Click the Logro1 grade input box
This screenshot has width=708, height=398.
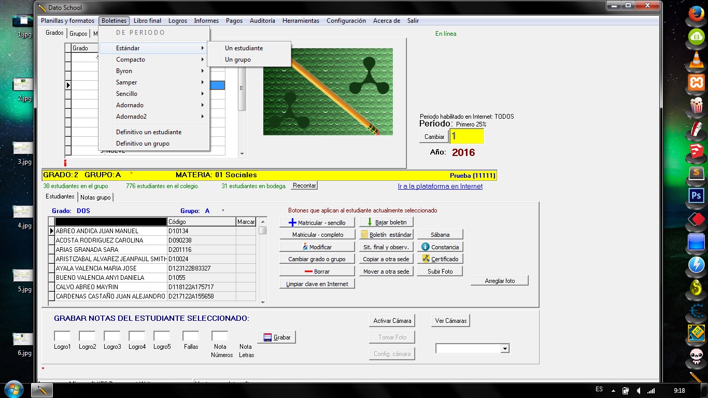tap(62, 336)
